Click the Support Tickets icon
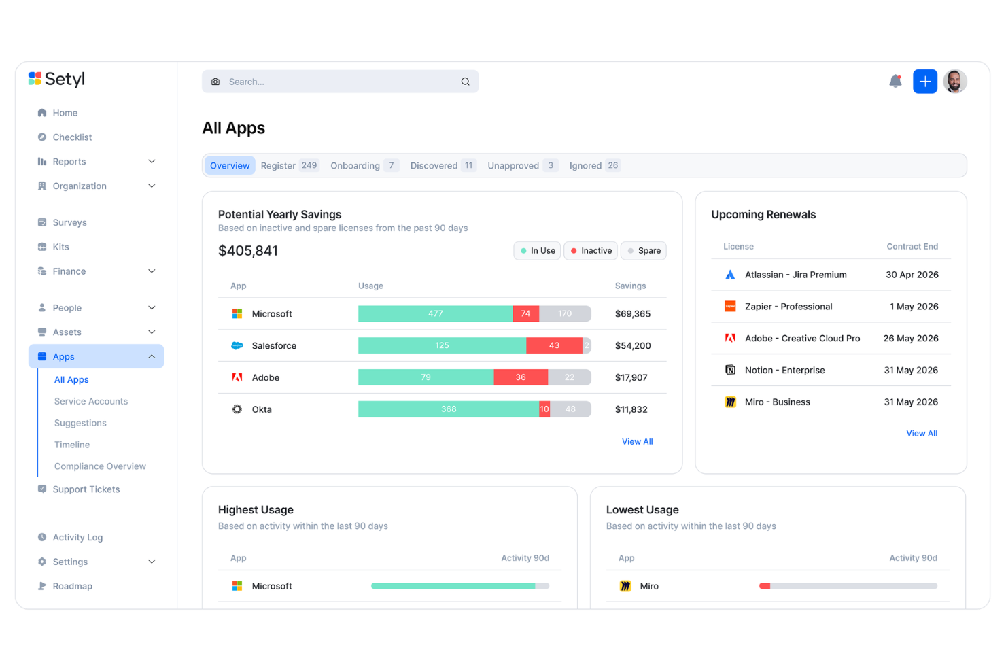This screenshot has width=1006, height=671. [42, 489]
